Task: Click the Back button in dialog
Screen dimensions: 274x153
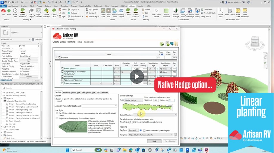Action: 154,141
